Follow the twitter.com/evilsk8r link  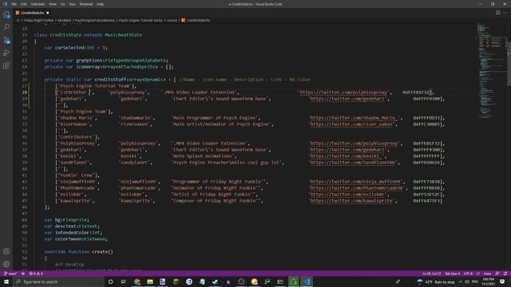tap(348, 195)
